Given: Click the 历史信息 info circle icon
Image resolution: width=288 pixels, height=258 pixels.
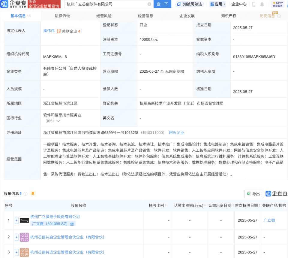Looking at the screenshot, I should click(x=279, y=16).
